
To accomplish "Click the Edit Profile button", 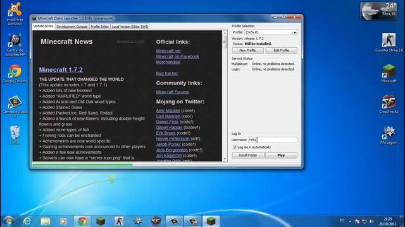I will [281, 50].
